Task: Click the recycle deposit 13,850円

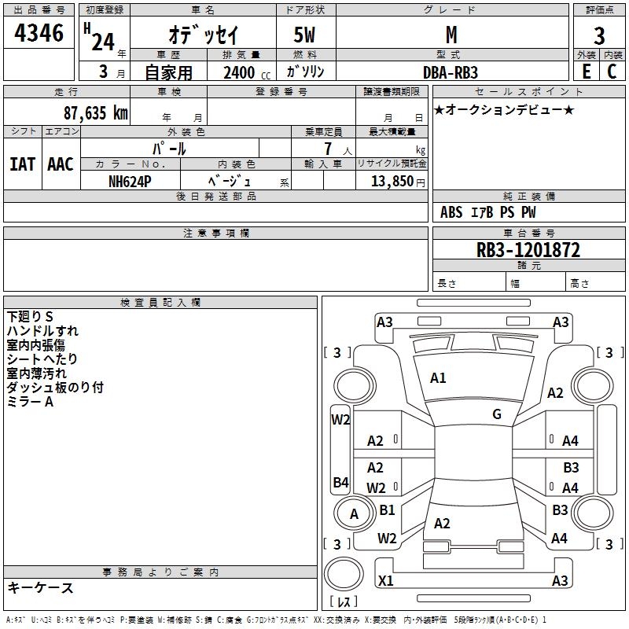Action: (398, 182)
